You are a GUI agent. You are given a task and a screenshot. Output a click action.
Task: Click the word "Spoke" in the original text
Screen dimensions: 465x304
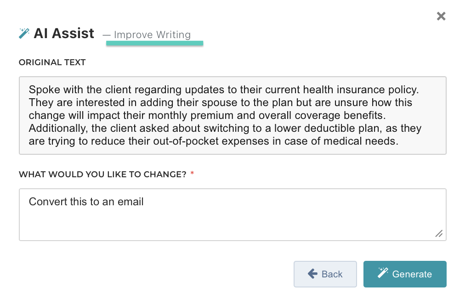click(x=42, y=89)
